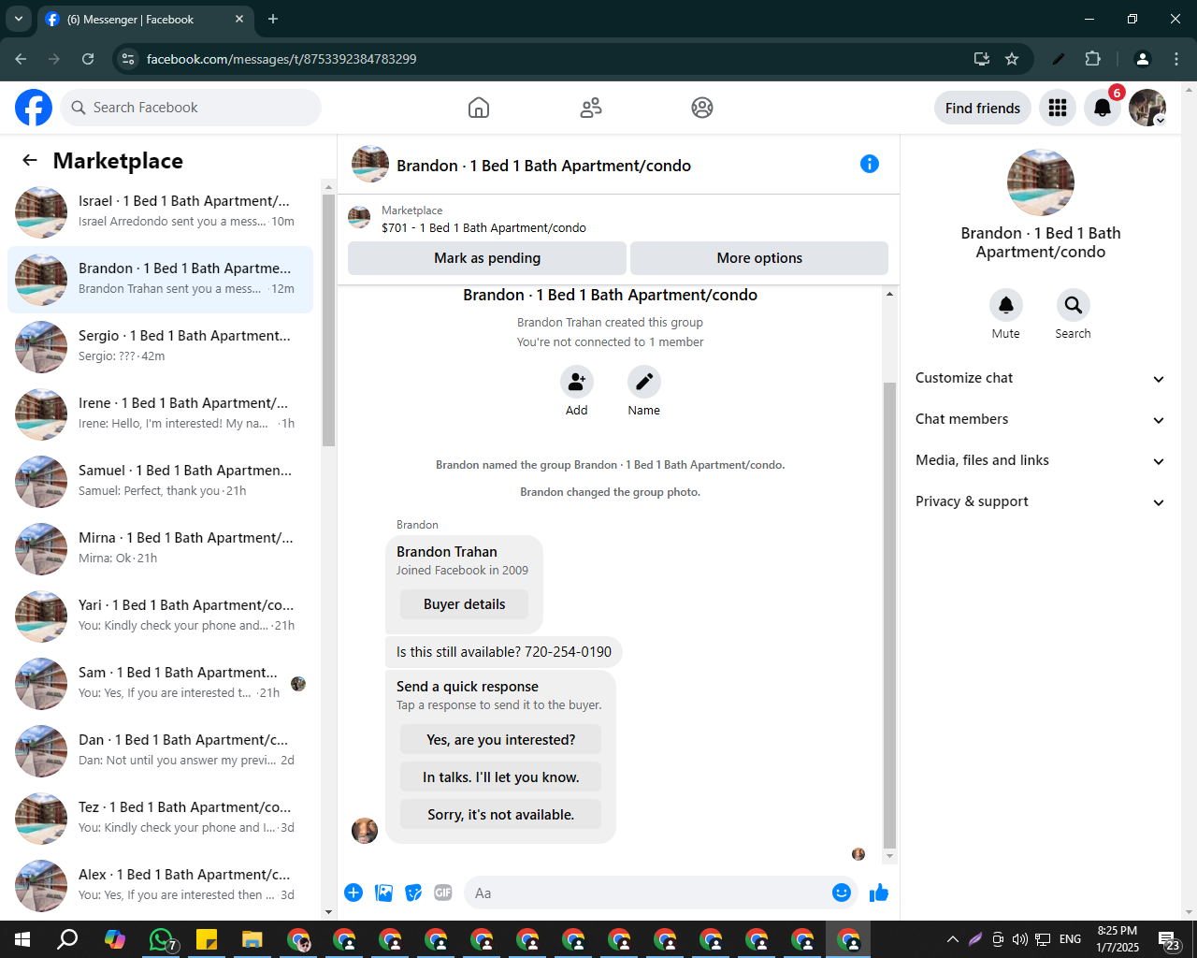Click the Mark as pending button
Viewport: 1197px width, 958px height.
click(x=487, y=258)
